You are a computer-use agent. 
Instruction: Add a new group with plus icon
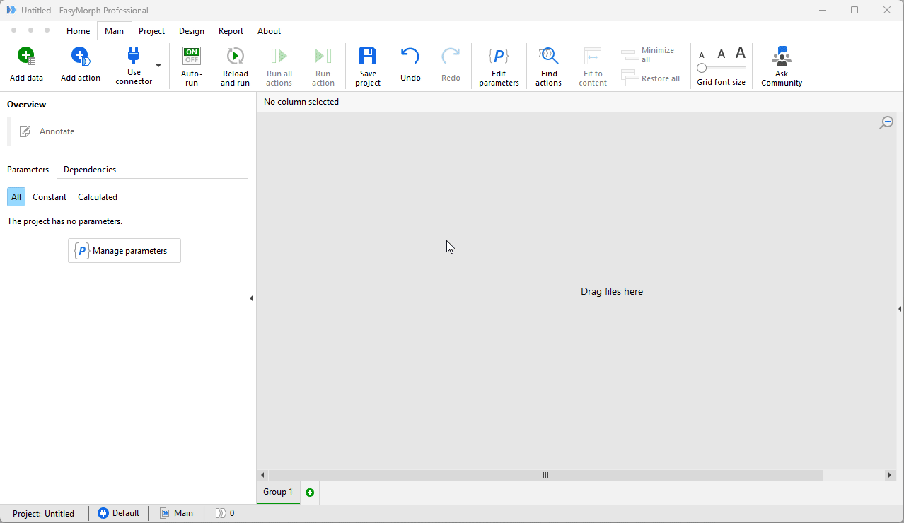(310, 493)
